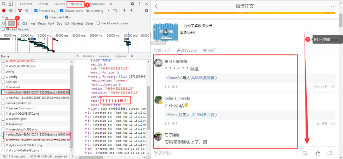Select the 转发5.7万 tab
The width and height of the screenshot is (343, 159).
point(162,50)
